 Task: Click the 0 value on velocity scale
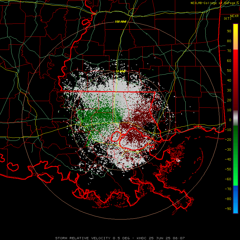[x=230, y=120]
